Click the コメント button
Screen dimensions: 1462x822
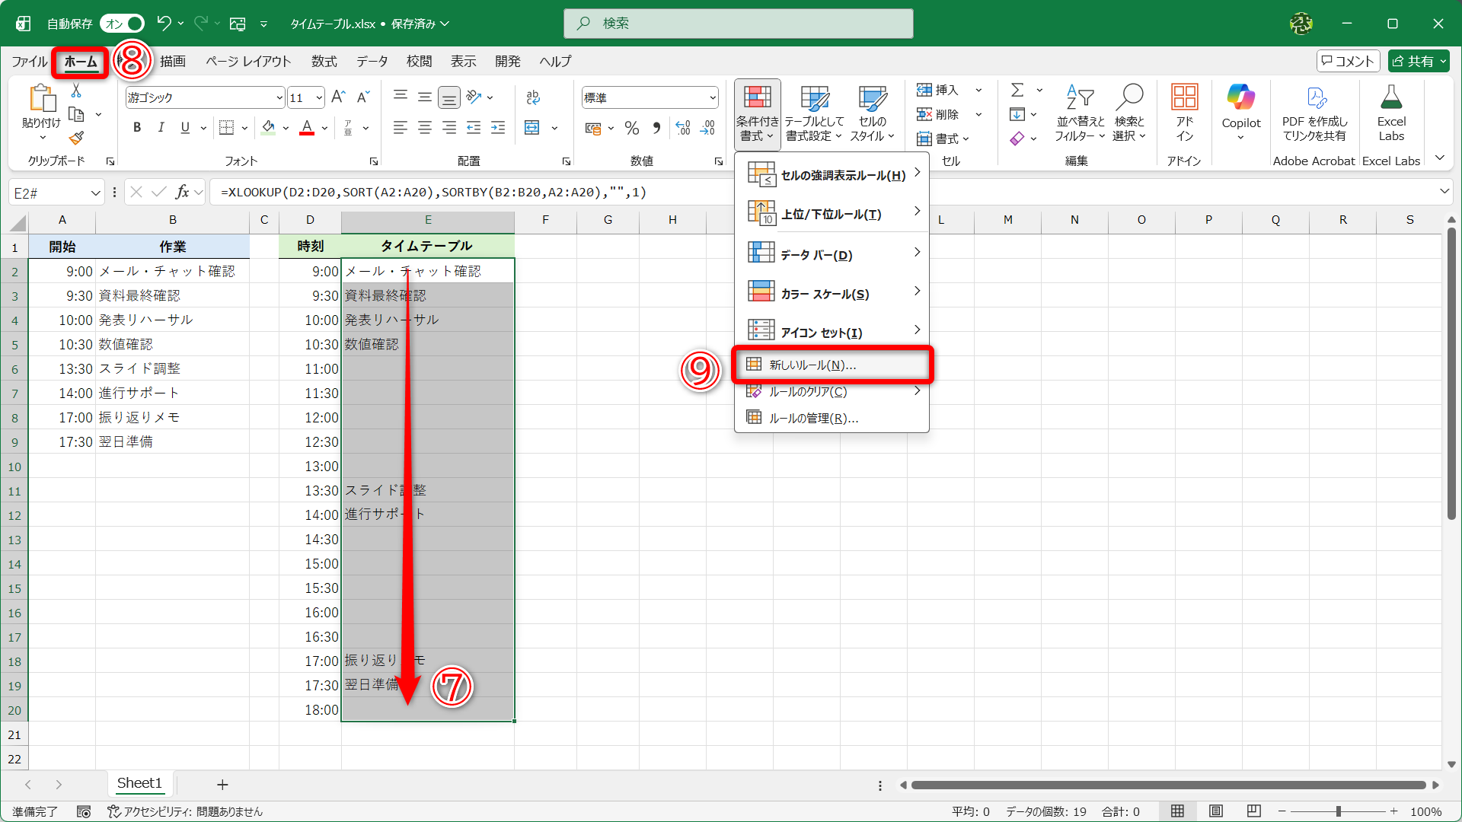(x=1348, y=61)
